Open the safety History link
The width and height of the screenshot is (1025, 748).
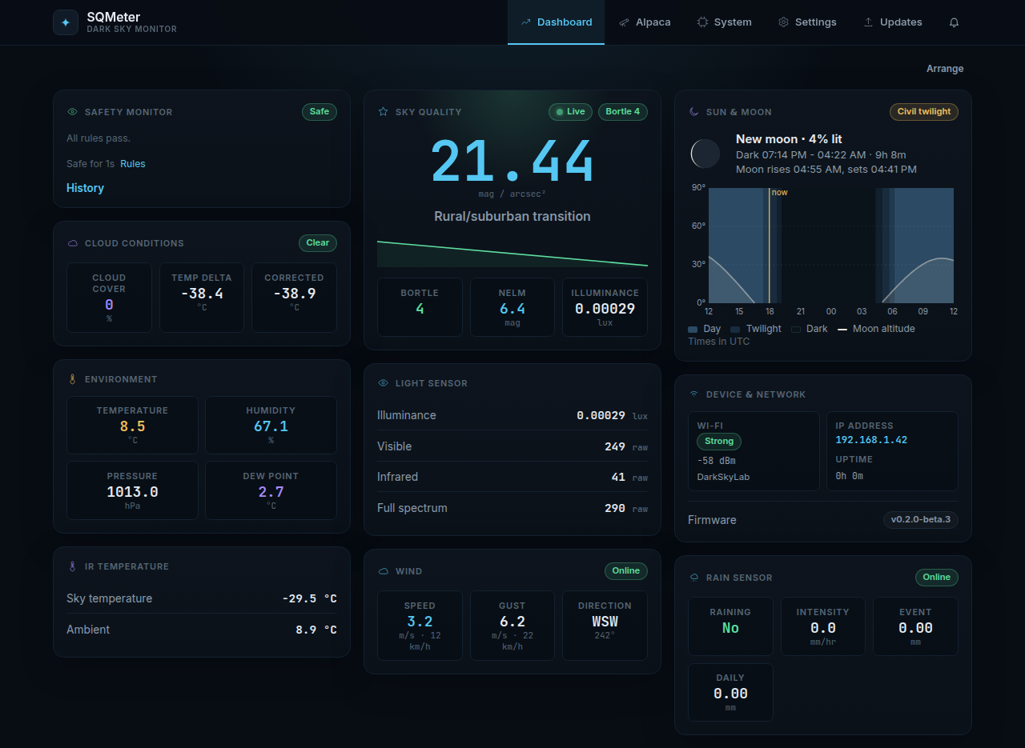85,188
